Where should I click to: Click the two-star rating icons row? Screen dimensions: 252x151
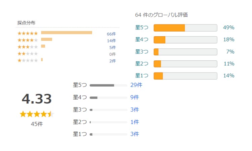tap(28, 54)
